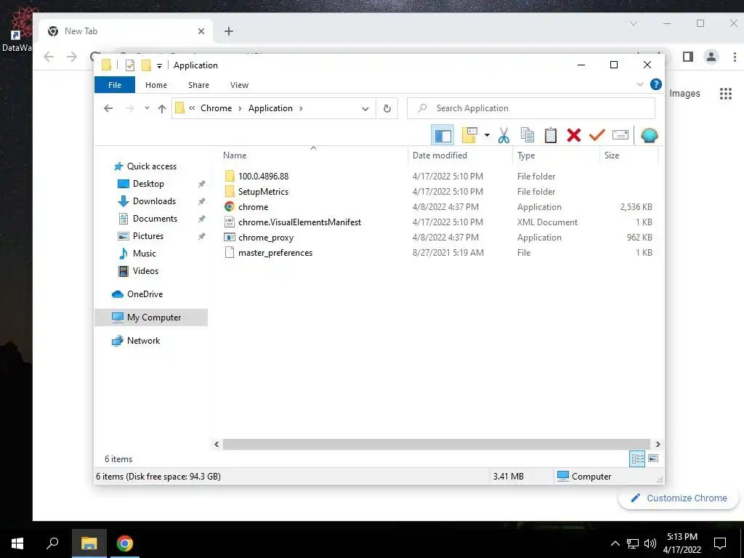Click Customize Chrome button in Chrome window
This screenshot has width=744, height=558.
tap(679, 498)
